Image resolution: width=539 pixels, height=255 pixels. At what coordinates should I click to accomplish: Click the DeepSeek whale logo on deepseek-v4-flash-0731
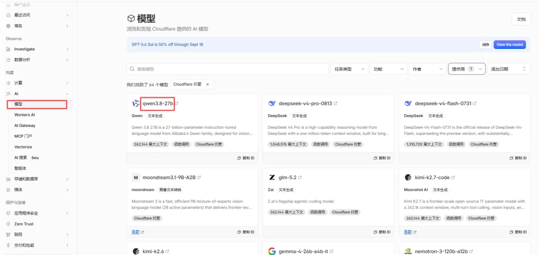click(408, 103)
